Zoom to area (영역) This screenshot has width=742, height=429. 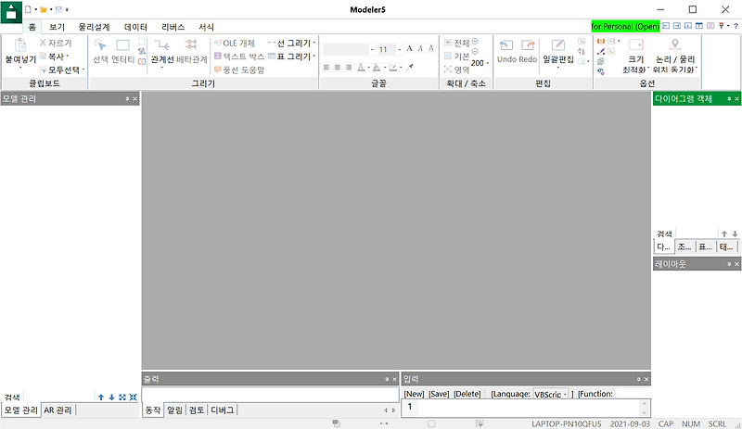click(x=456, y=70)
